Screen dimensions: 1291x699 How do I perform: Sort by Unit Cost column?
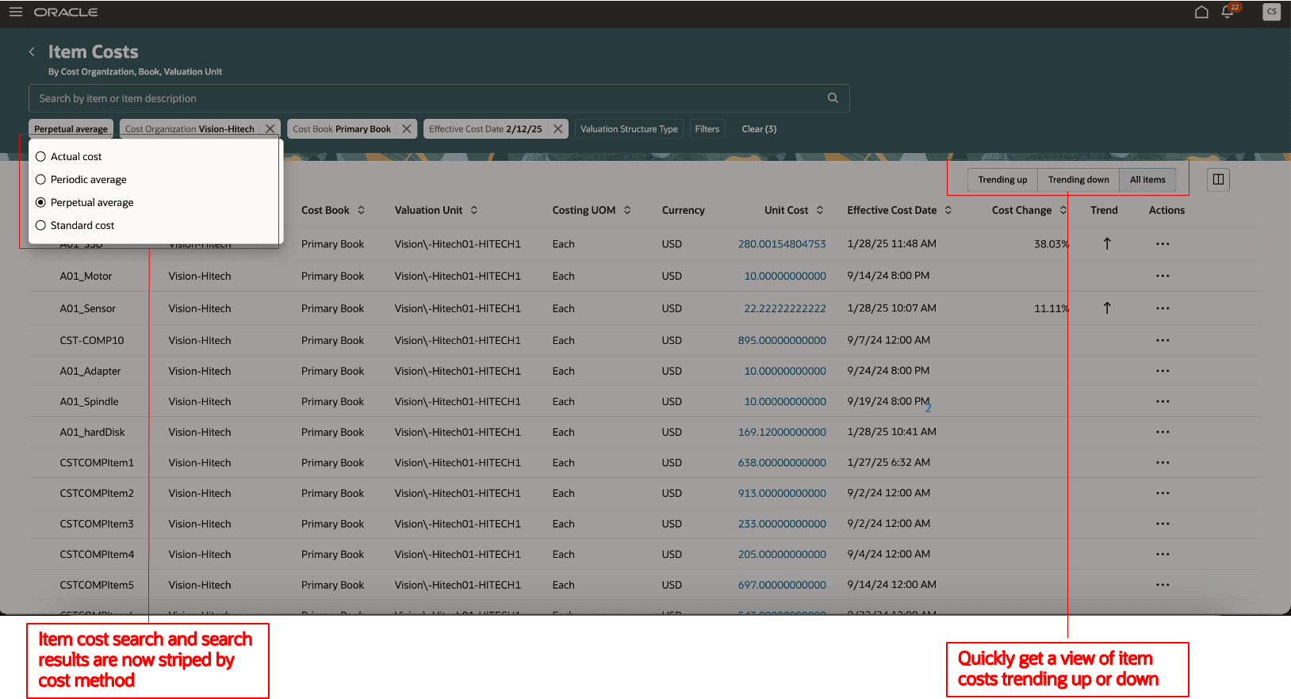[x=820, y=210]
